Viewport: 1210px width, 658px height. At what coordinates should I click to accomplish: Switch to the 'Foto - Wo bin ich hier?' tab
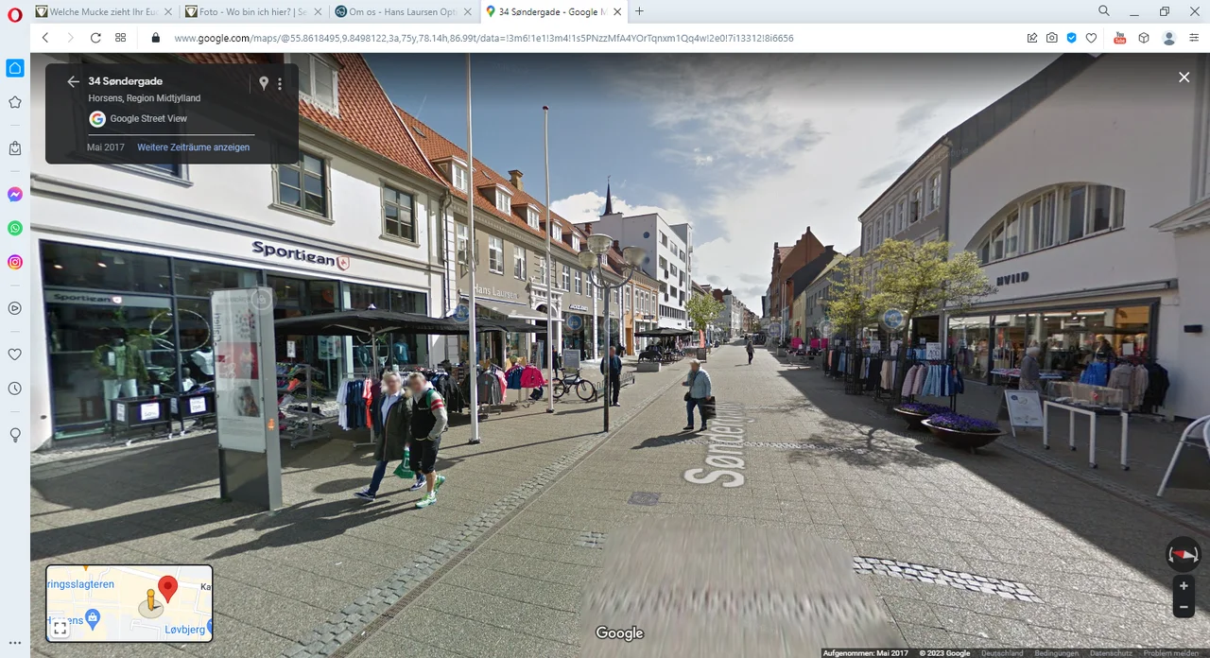pos(252,11)
